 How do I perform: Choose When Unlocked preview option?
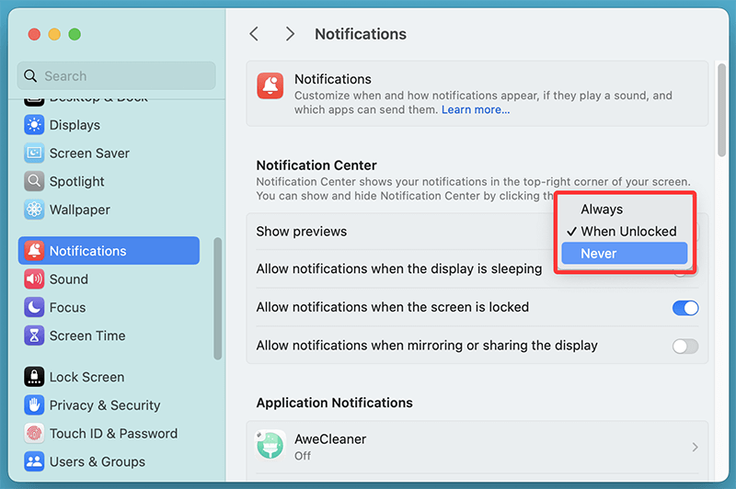625,231
